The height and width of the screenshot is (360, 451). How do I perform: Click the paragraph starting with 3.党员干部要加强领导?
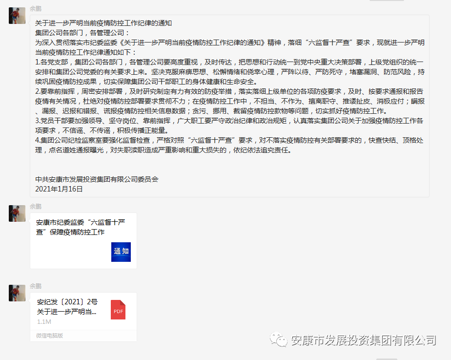(x=229, y=125)
